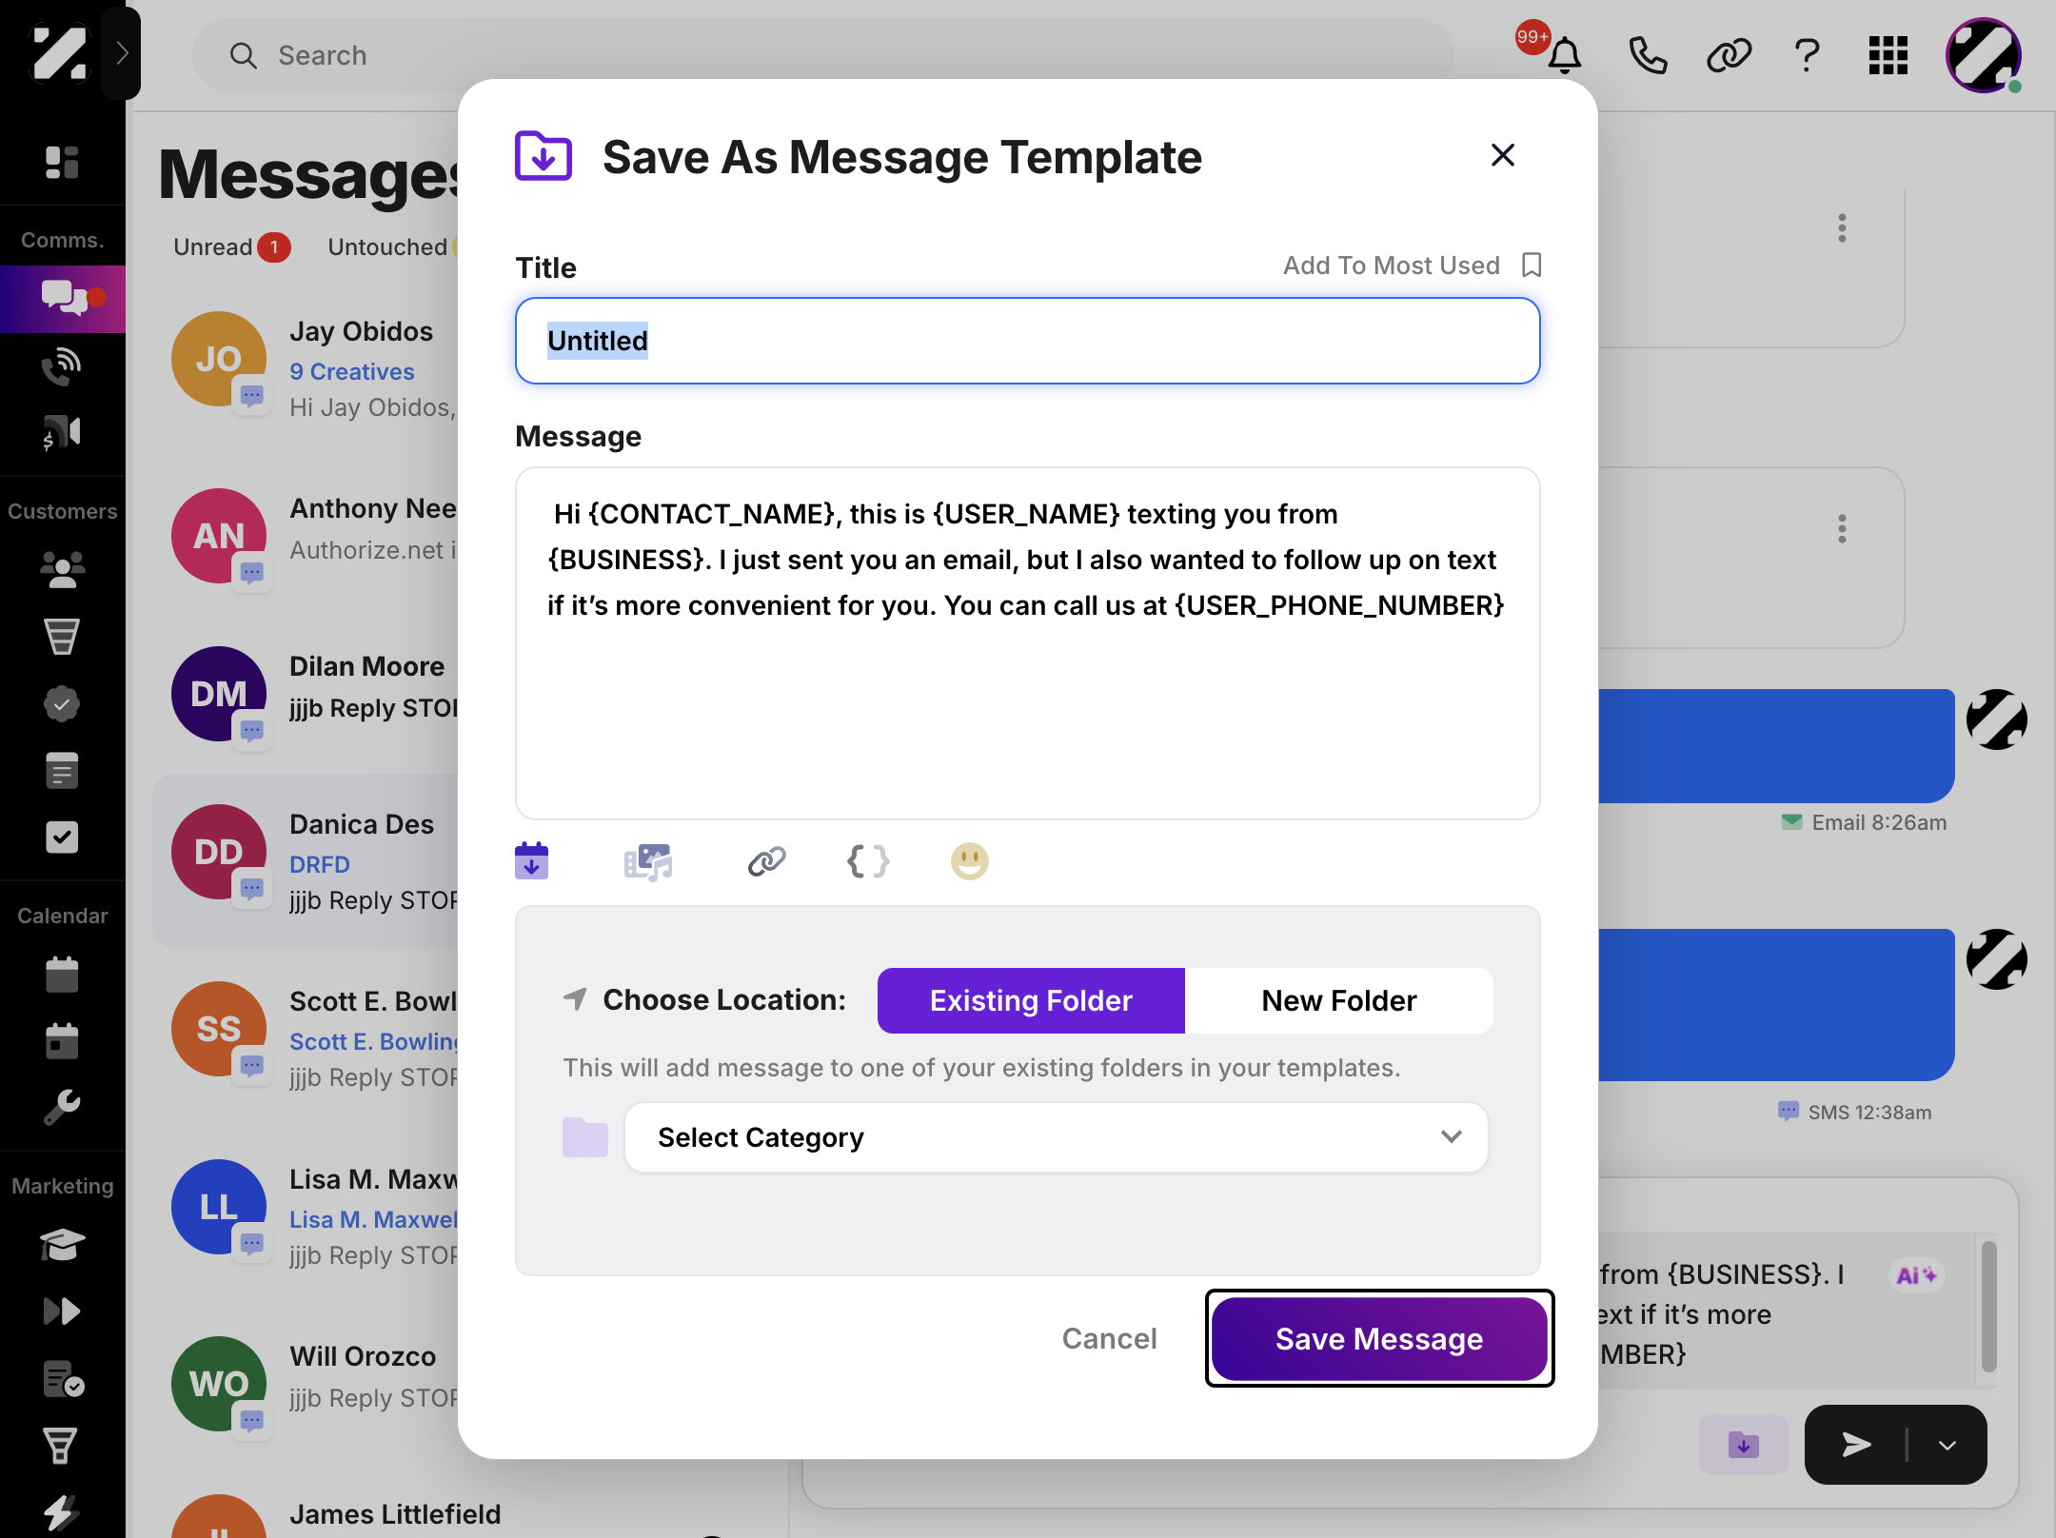Insert a calendar booking link icon
2056x1538 pixels.
point(532,861)
